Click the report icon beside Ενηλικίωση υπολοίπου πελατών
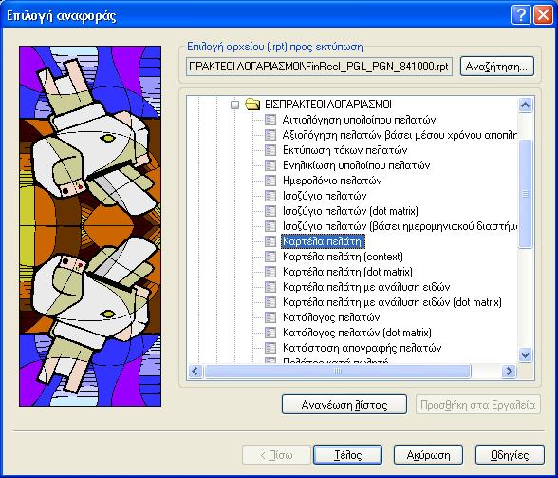The width and height of the screenshot is (558, 478). click(x=270, y=165)
